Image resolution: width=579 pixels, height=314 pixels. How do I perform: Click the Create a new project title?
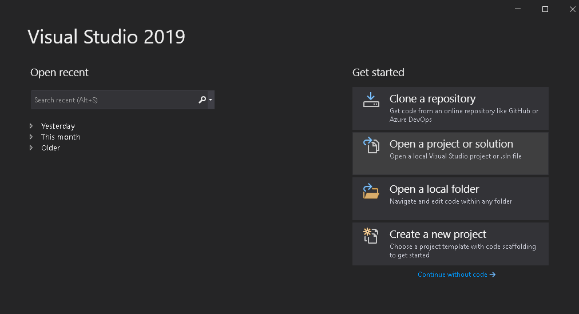point(438,234)
